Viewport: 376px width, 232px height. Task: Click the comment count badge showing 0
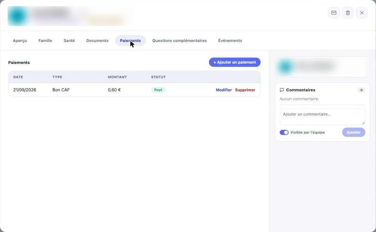point(361,90)
